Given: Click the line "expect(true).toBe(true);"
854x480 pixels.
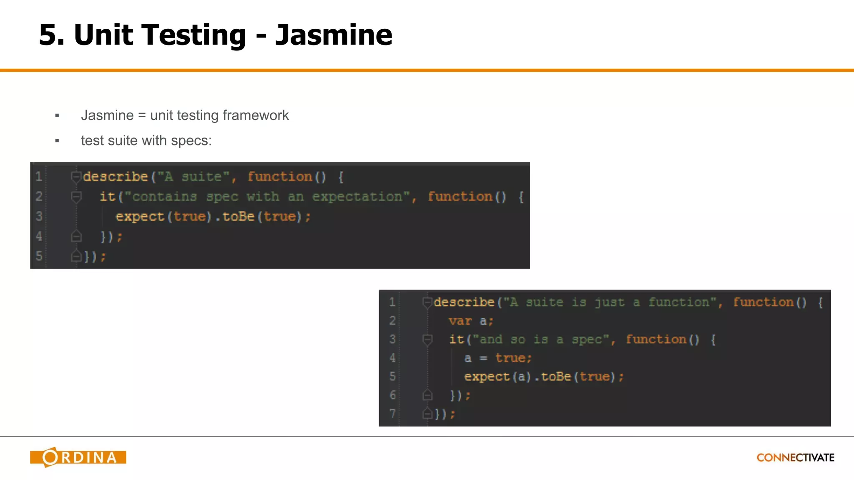Looking at the screenshot, I should (x=213, y=217).
